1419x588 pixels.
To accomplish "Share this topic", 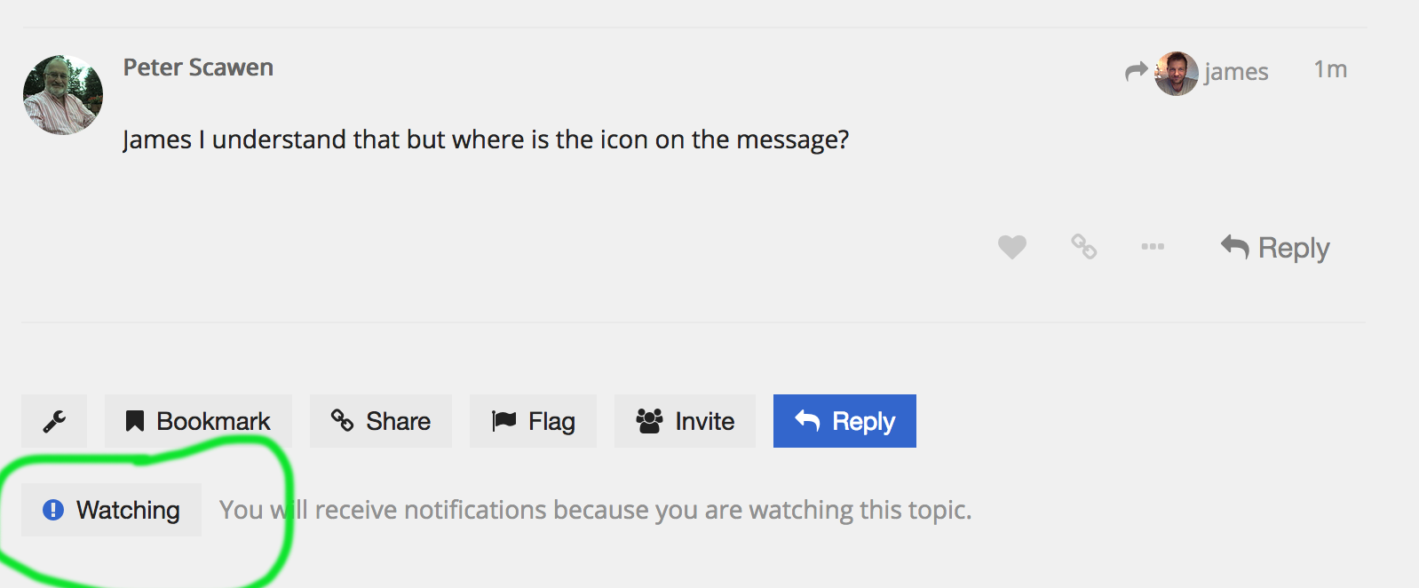I will [x=381, y=421].
